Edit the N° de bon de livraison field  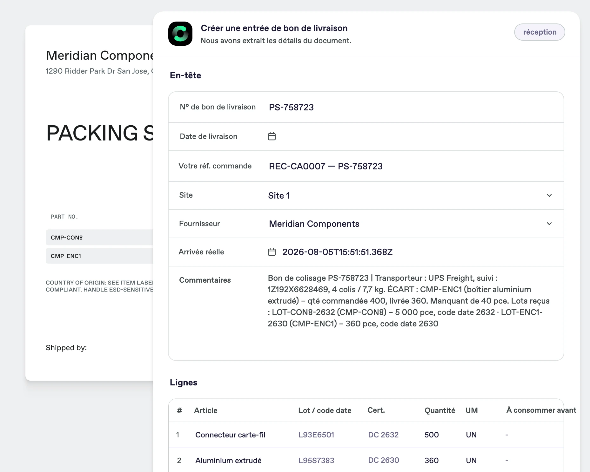tap(366, 107)
